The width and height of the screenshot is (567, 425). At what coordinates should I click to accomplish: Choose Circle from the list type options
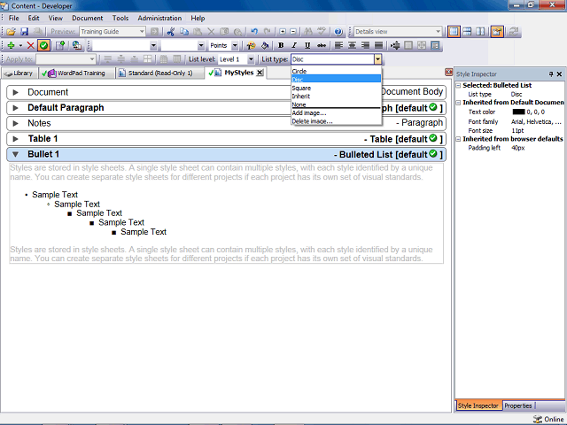337,71
